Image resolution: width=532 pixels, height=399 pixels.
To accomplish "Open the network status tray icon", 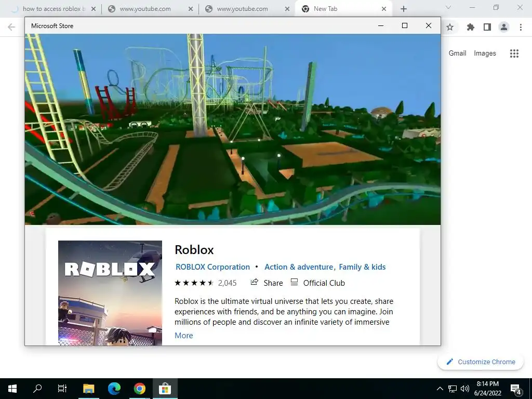I will (453, 389).
